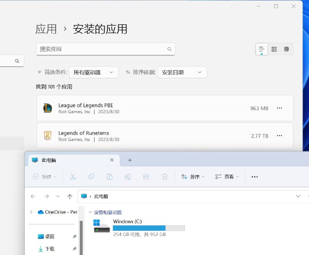Go up one folder level in File Explorer
This screenshot has height=255, width=309.
[70, 196]
